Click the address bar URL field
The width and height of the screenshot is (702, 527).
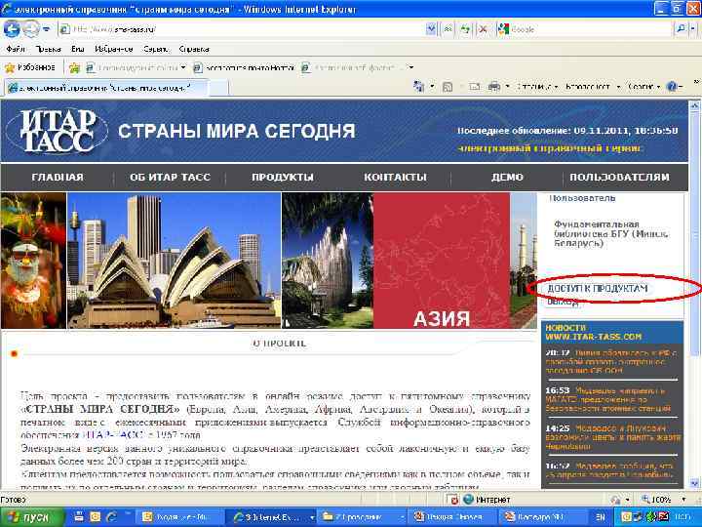click(242, 29)
